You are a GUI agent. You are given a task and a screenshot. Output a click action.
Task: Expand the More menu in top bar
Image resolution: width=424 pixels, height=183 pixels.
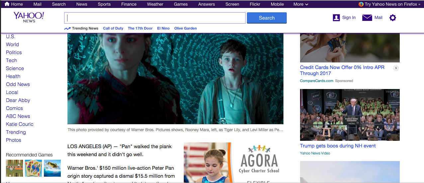pyautogui.click(x=301, y=4)
